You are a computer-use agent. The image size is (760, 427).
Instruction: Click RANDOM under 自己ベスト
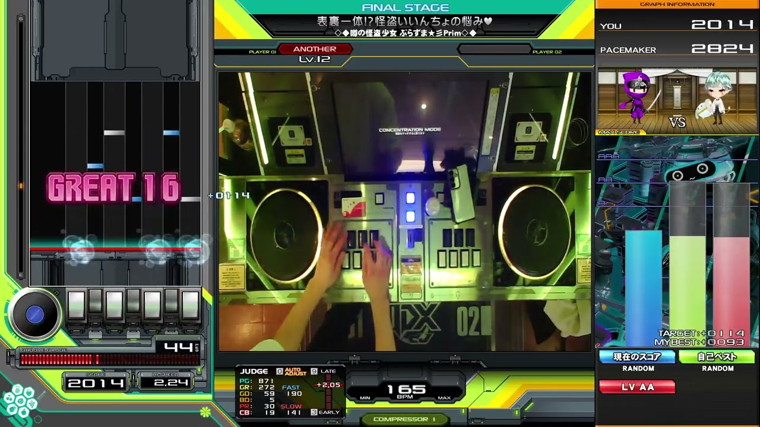point(718,369)
